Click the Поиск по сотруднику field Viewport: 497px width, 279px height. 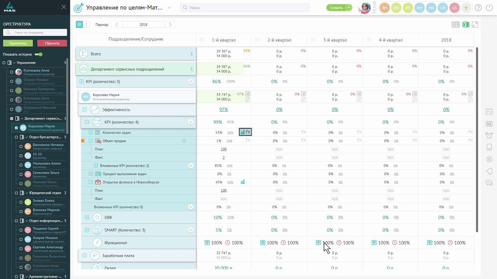click(35, 33)
